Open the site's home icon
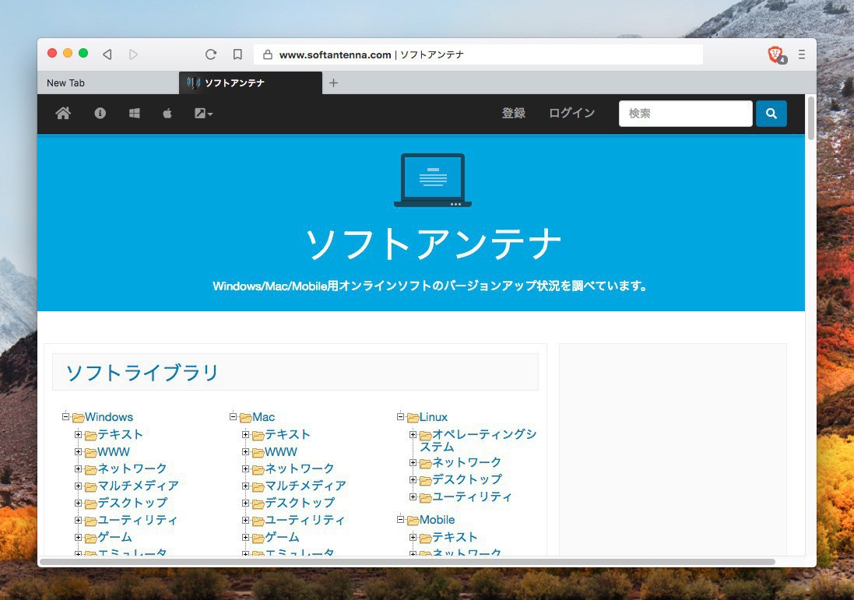 click(63, 114)
